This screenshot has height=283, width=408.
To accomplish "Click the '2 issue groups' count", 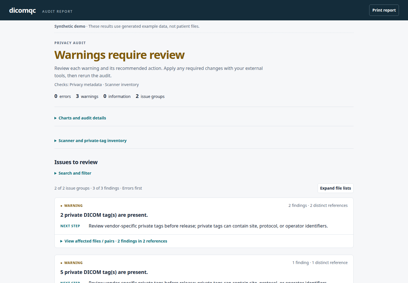I will point(150,97).
